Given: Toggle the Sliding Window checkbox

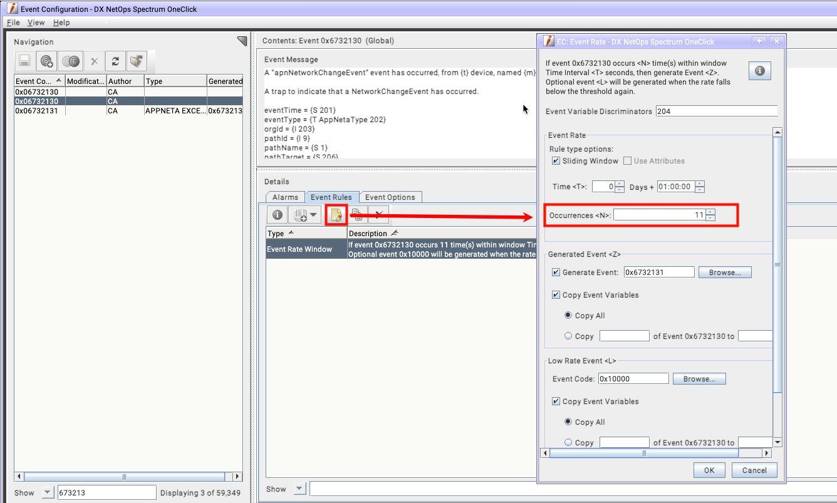Looking at the screenshot, I should pyautogui.click(x=556, y=161).
